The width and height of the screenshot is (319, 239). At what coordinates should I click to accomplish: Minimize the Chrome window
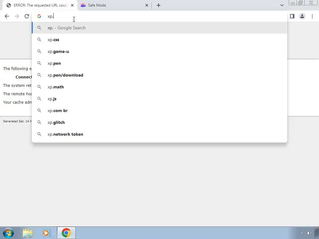coord(293,2)
